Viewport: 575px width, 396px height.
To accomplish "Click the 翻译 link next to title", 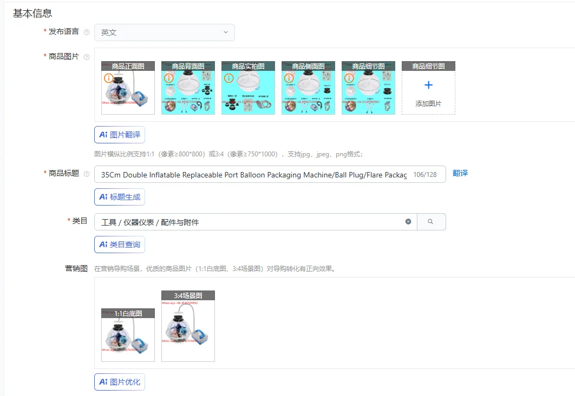I will pos(460,173).
